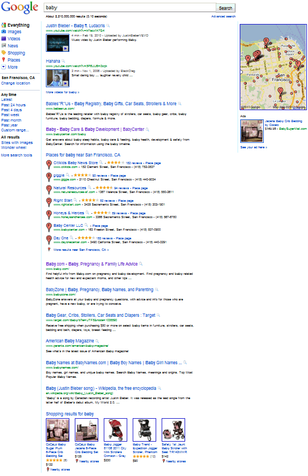The image size is (308, 476).
Task: Open Baby (Justin Bieber song) Wikipedia result
Action: [x=101, y=388]
